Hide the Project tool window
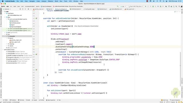 [x=31, y=9]
